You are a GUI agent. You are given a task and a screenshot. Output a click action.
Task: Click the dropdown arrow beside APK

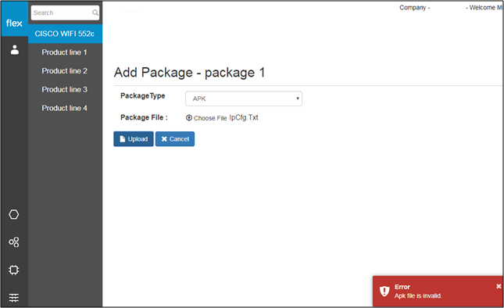pos(298,98)
